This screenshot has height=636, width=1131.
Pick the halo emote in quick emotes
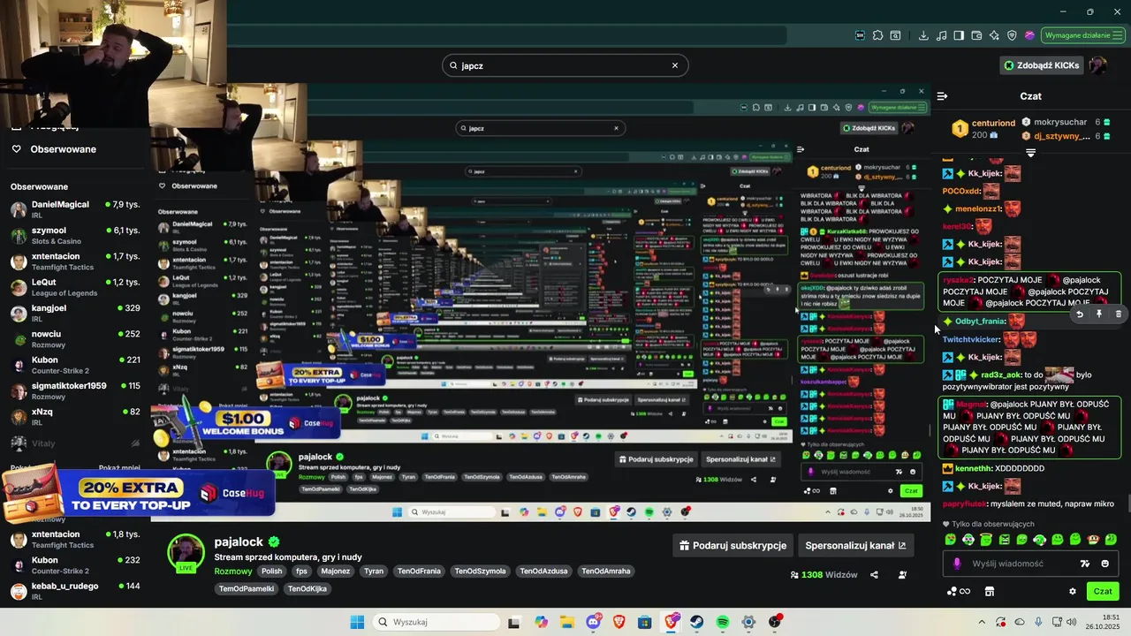click(x=986, y=539)
